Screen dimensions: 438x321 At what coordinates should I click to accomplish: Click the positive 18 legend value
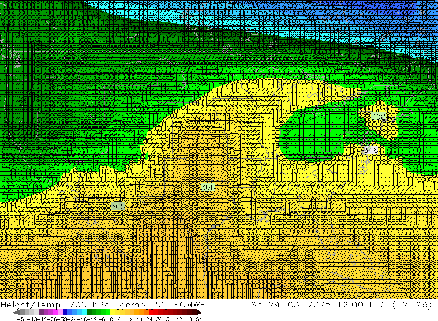tap(139, 319)
